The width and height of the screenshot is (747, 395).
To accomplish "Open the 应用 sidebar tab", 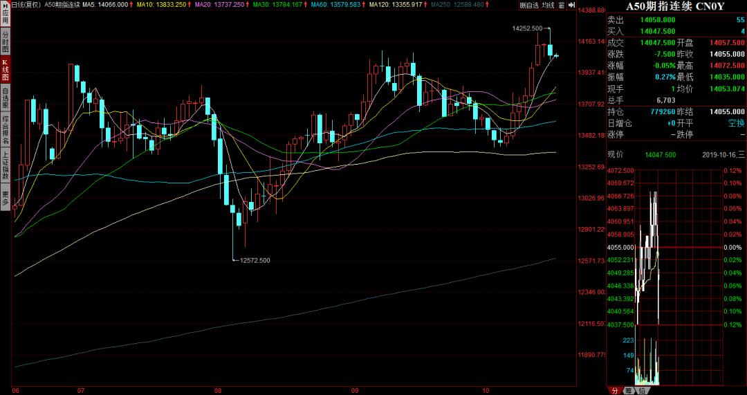I will [6, 15].
